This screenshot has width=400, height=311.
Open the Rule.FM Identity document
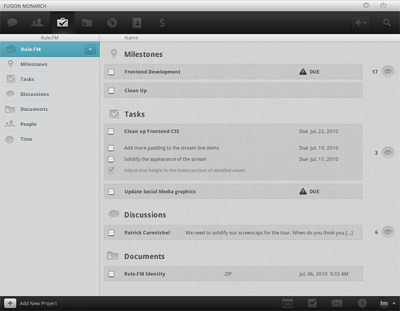tap(144, 274)
